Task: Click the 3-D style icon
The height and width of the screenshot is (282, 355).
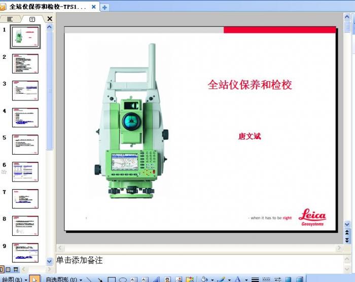Action: 299,279
